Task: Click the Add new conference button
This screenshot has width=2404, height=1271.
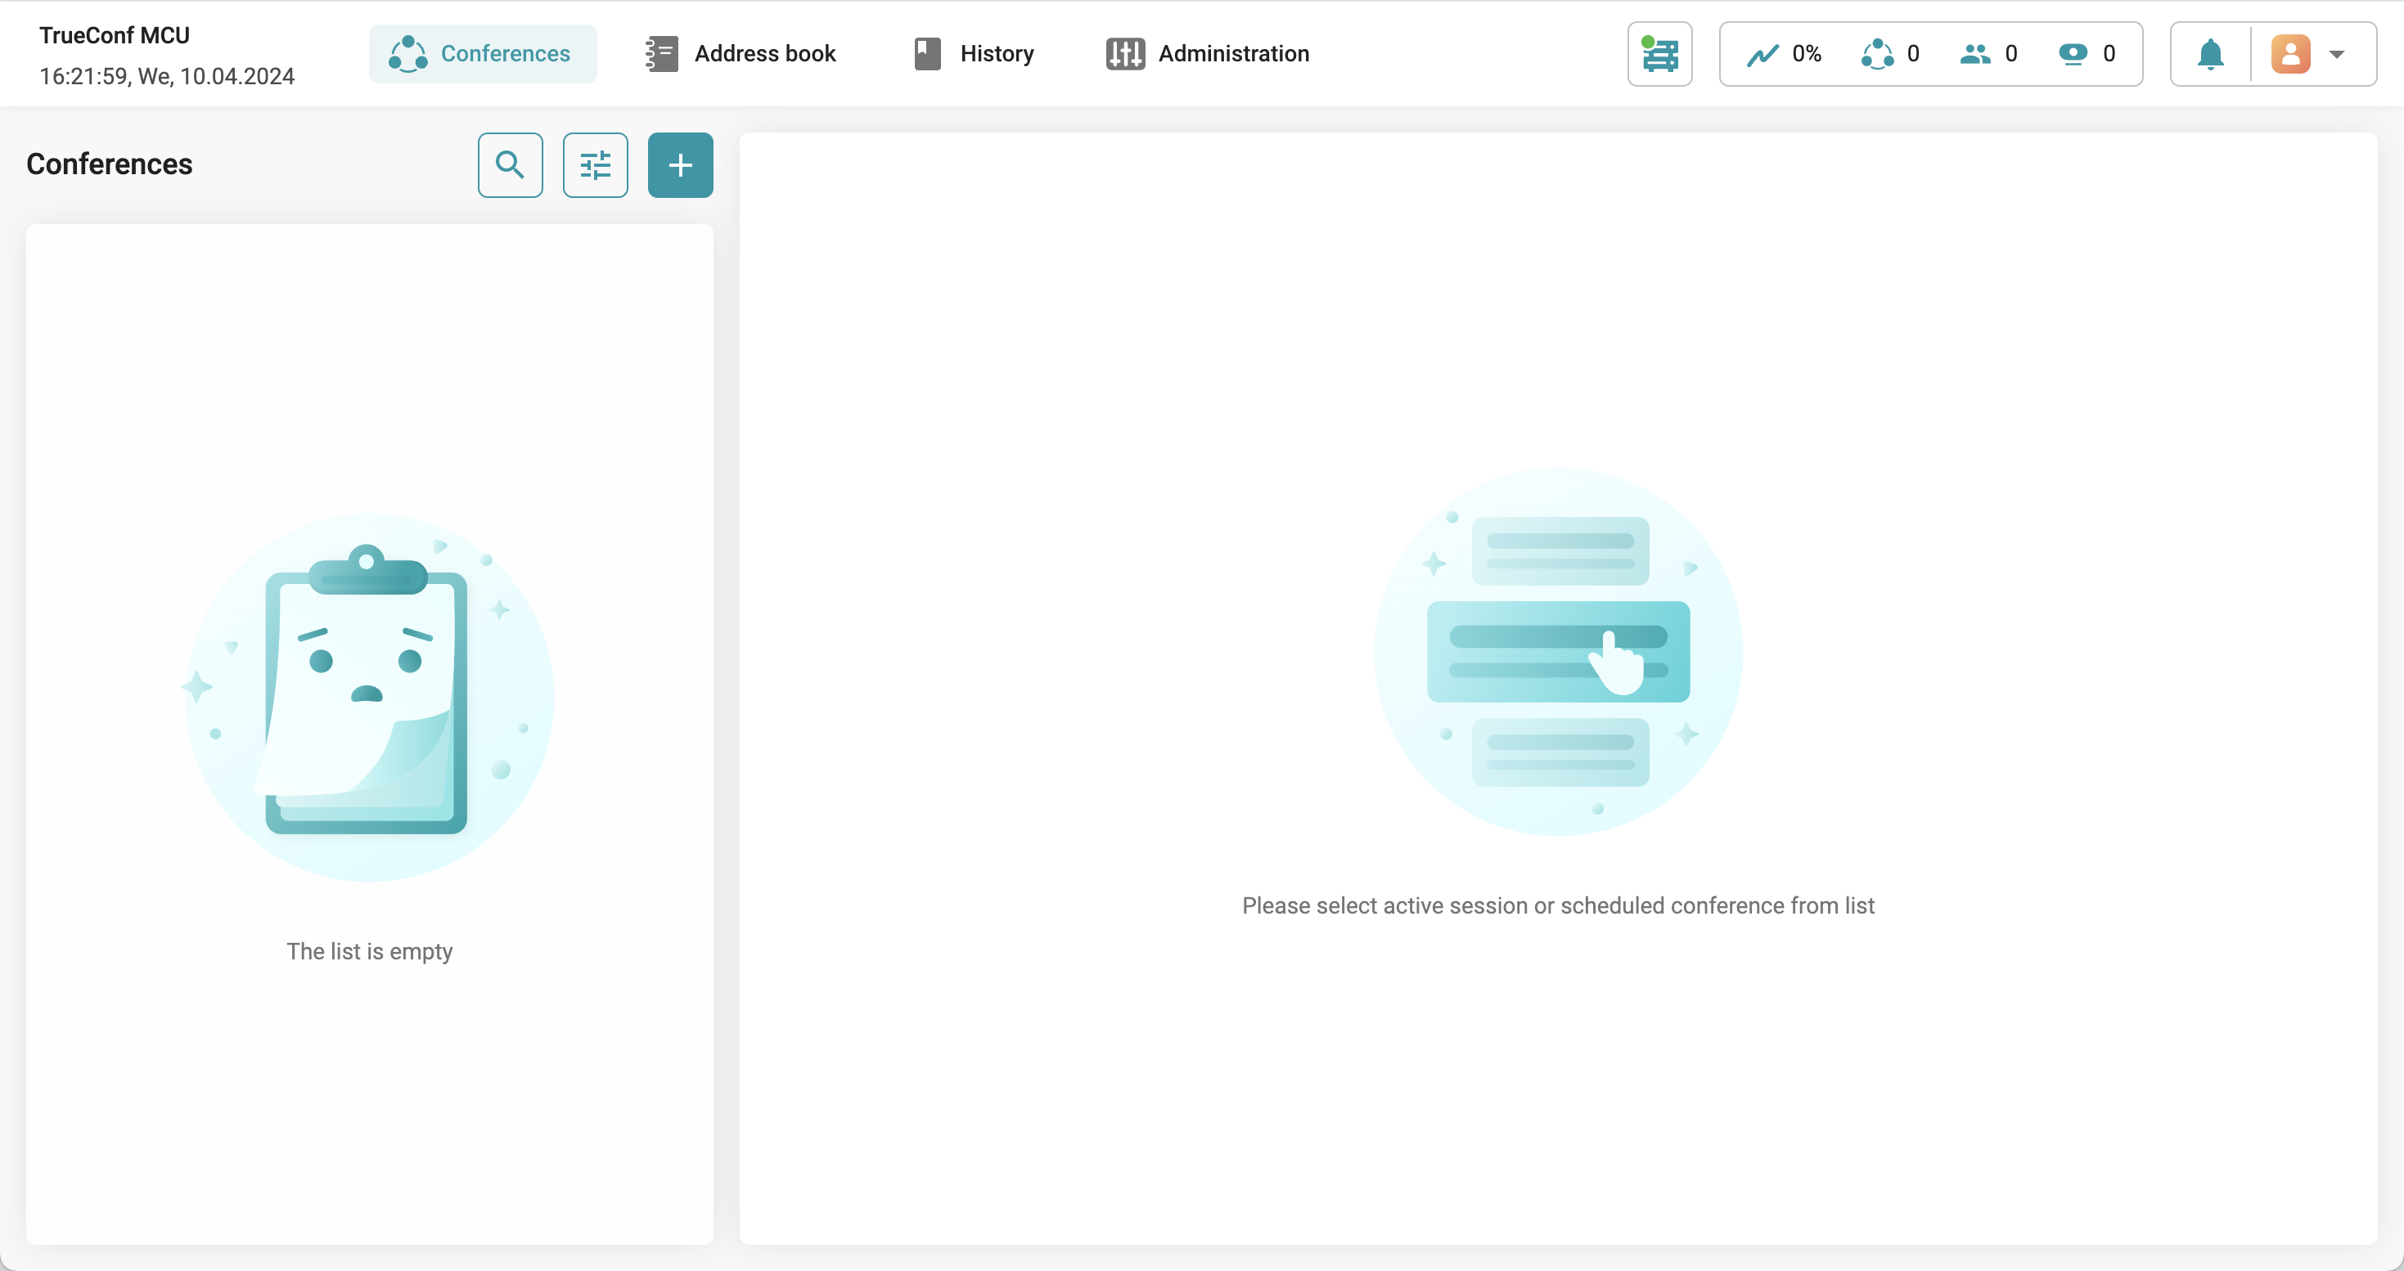Action: click(679, 164)
